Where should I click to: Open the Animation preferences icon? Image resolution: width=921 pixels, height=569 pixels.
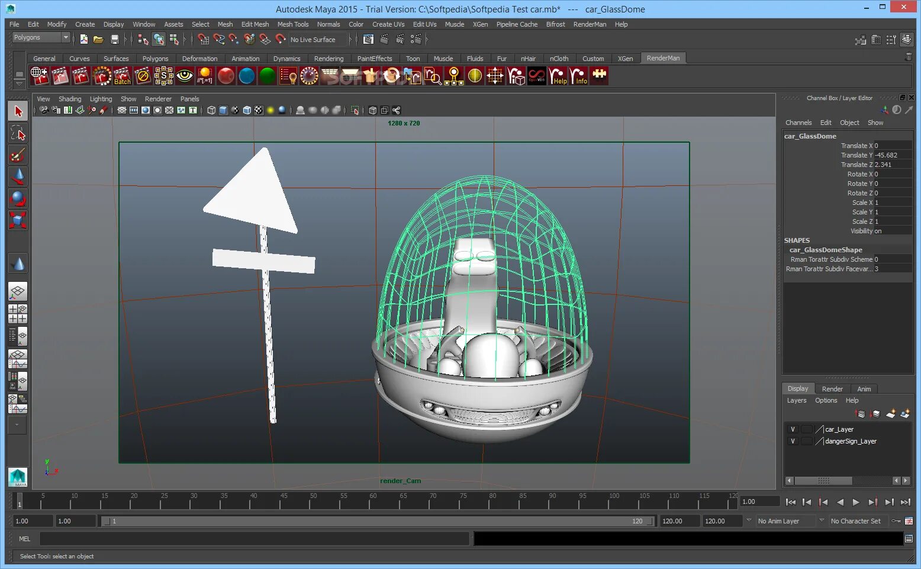click(909, 521)
